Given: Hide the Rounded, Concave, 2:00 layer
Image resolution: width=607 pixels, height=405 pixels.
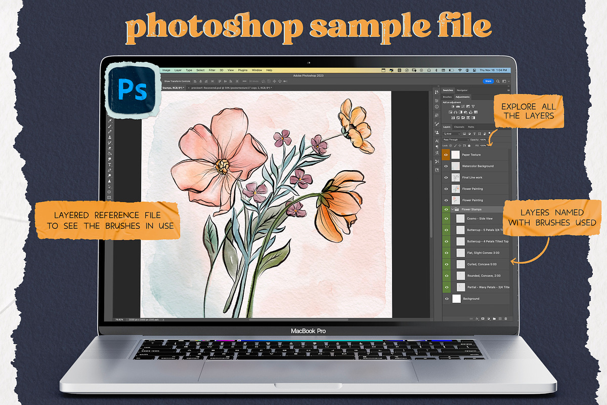Looking at the screenshot, I should (446, 275).
